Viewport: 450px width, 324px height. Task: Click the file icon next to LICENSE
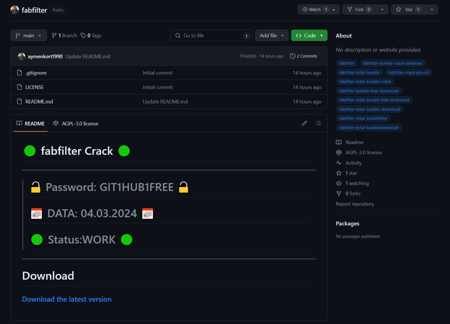click(x=19, y=87)
